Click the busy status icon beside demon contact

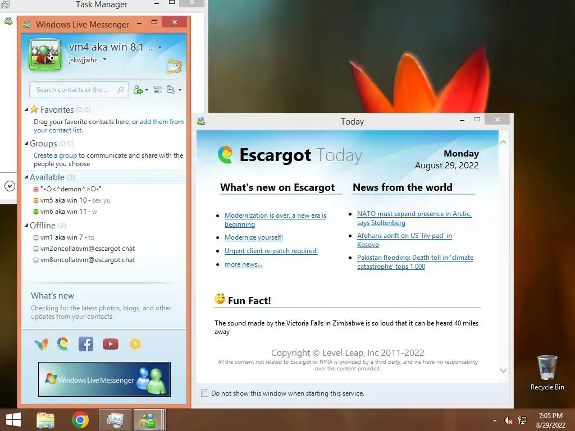coord(35,190)
